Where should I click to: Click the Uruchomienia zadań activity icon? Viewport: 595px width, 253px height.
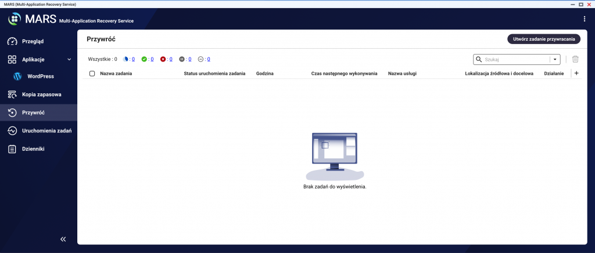coord(12,131)
